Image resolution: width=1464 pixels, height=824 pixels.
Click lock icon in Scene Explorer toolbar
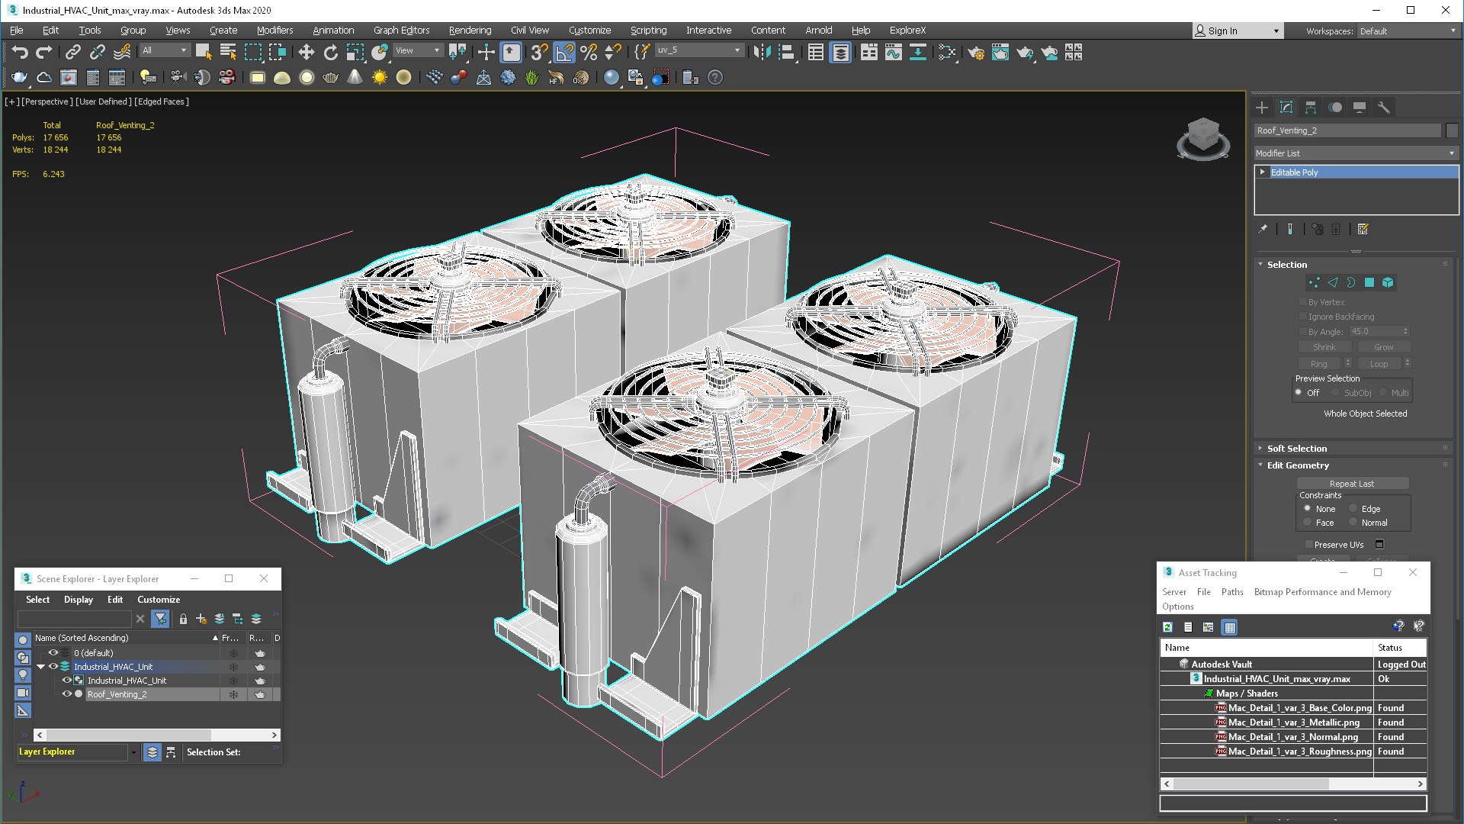[183, 619]
